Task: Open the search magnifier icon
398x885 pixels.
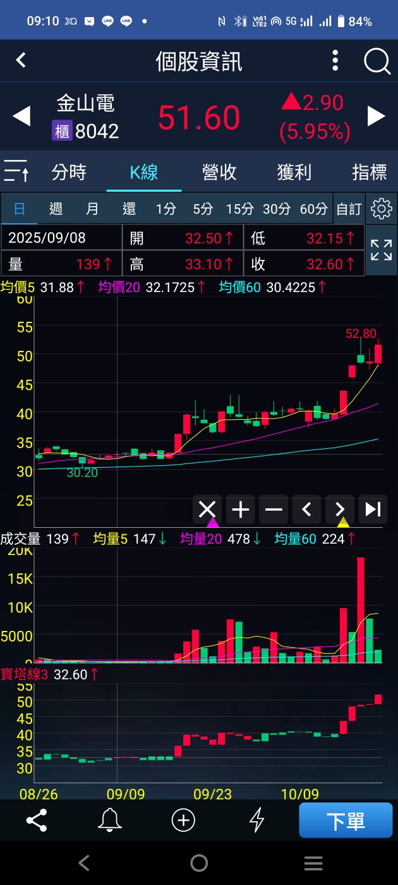Action: tap(377, 61)
